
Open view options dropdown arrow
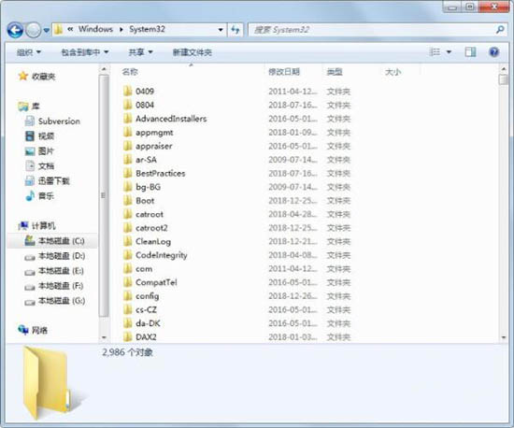[x=450, y=51]
